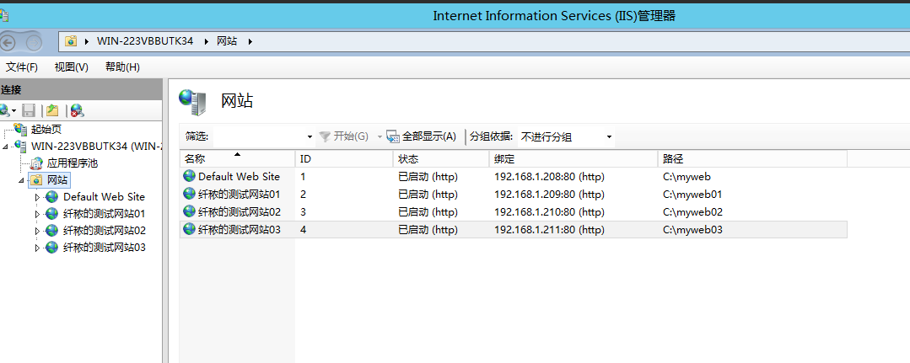
Task: Click globe icon in 纤秾的测试网站03 list row
Action: click(189, 229)
